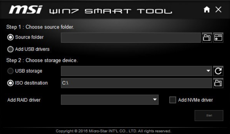
Task: Select the Add USB drivers option
Action: [10, 49]
